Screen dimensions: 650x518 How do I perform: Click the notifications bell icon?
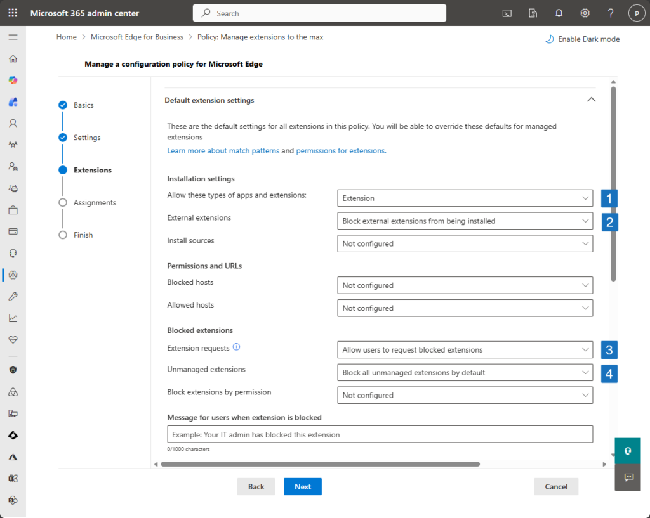[x=559, y=13]
